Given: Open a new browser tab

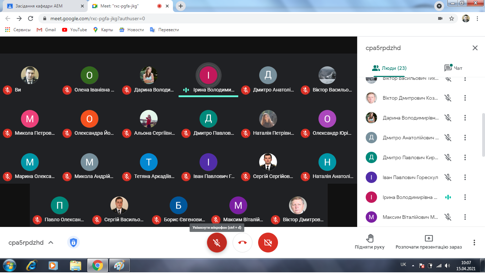Looking at the screenshot, I should [x=181, y=6].
